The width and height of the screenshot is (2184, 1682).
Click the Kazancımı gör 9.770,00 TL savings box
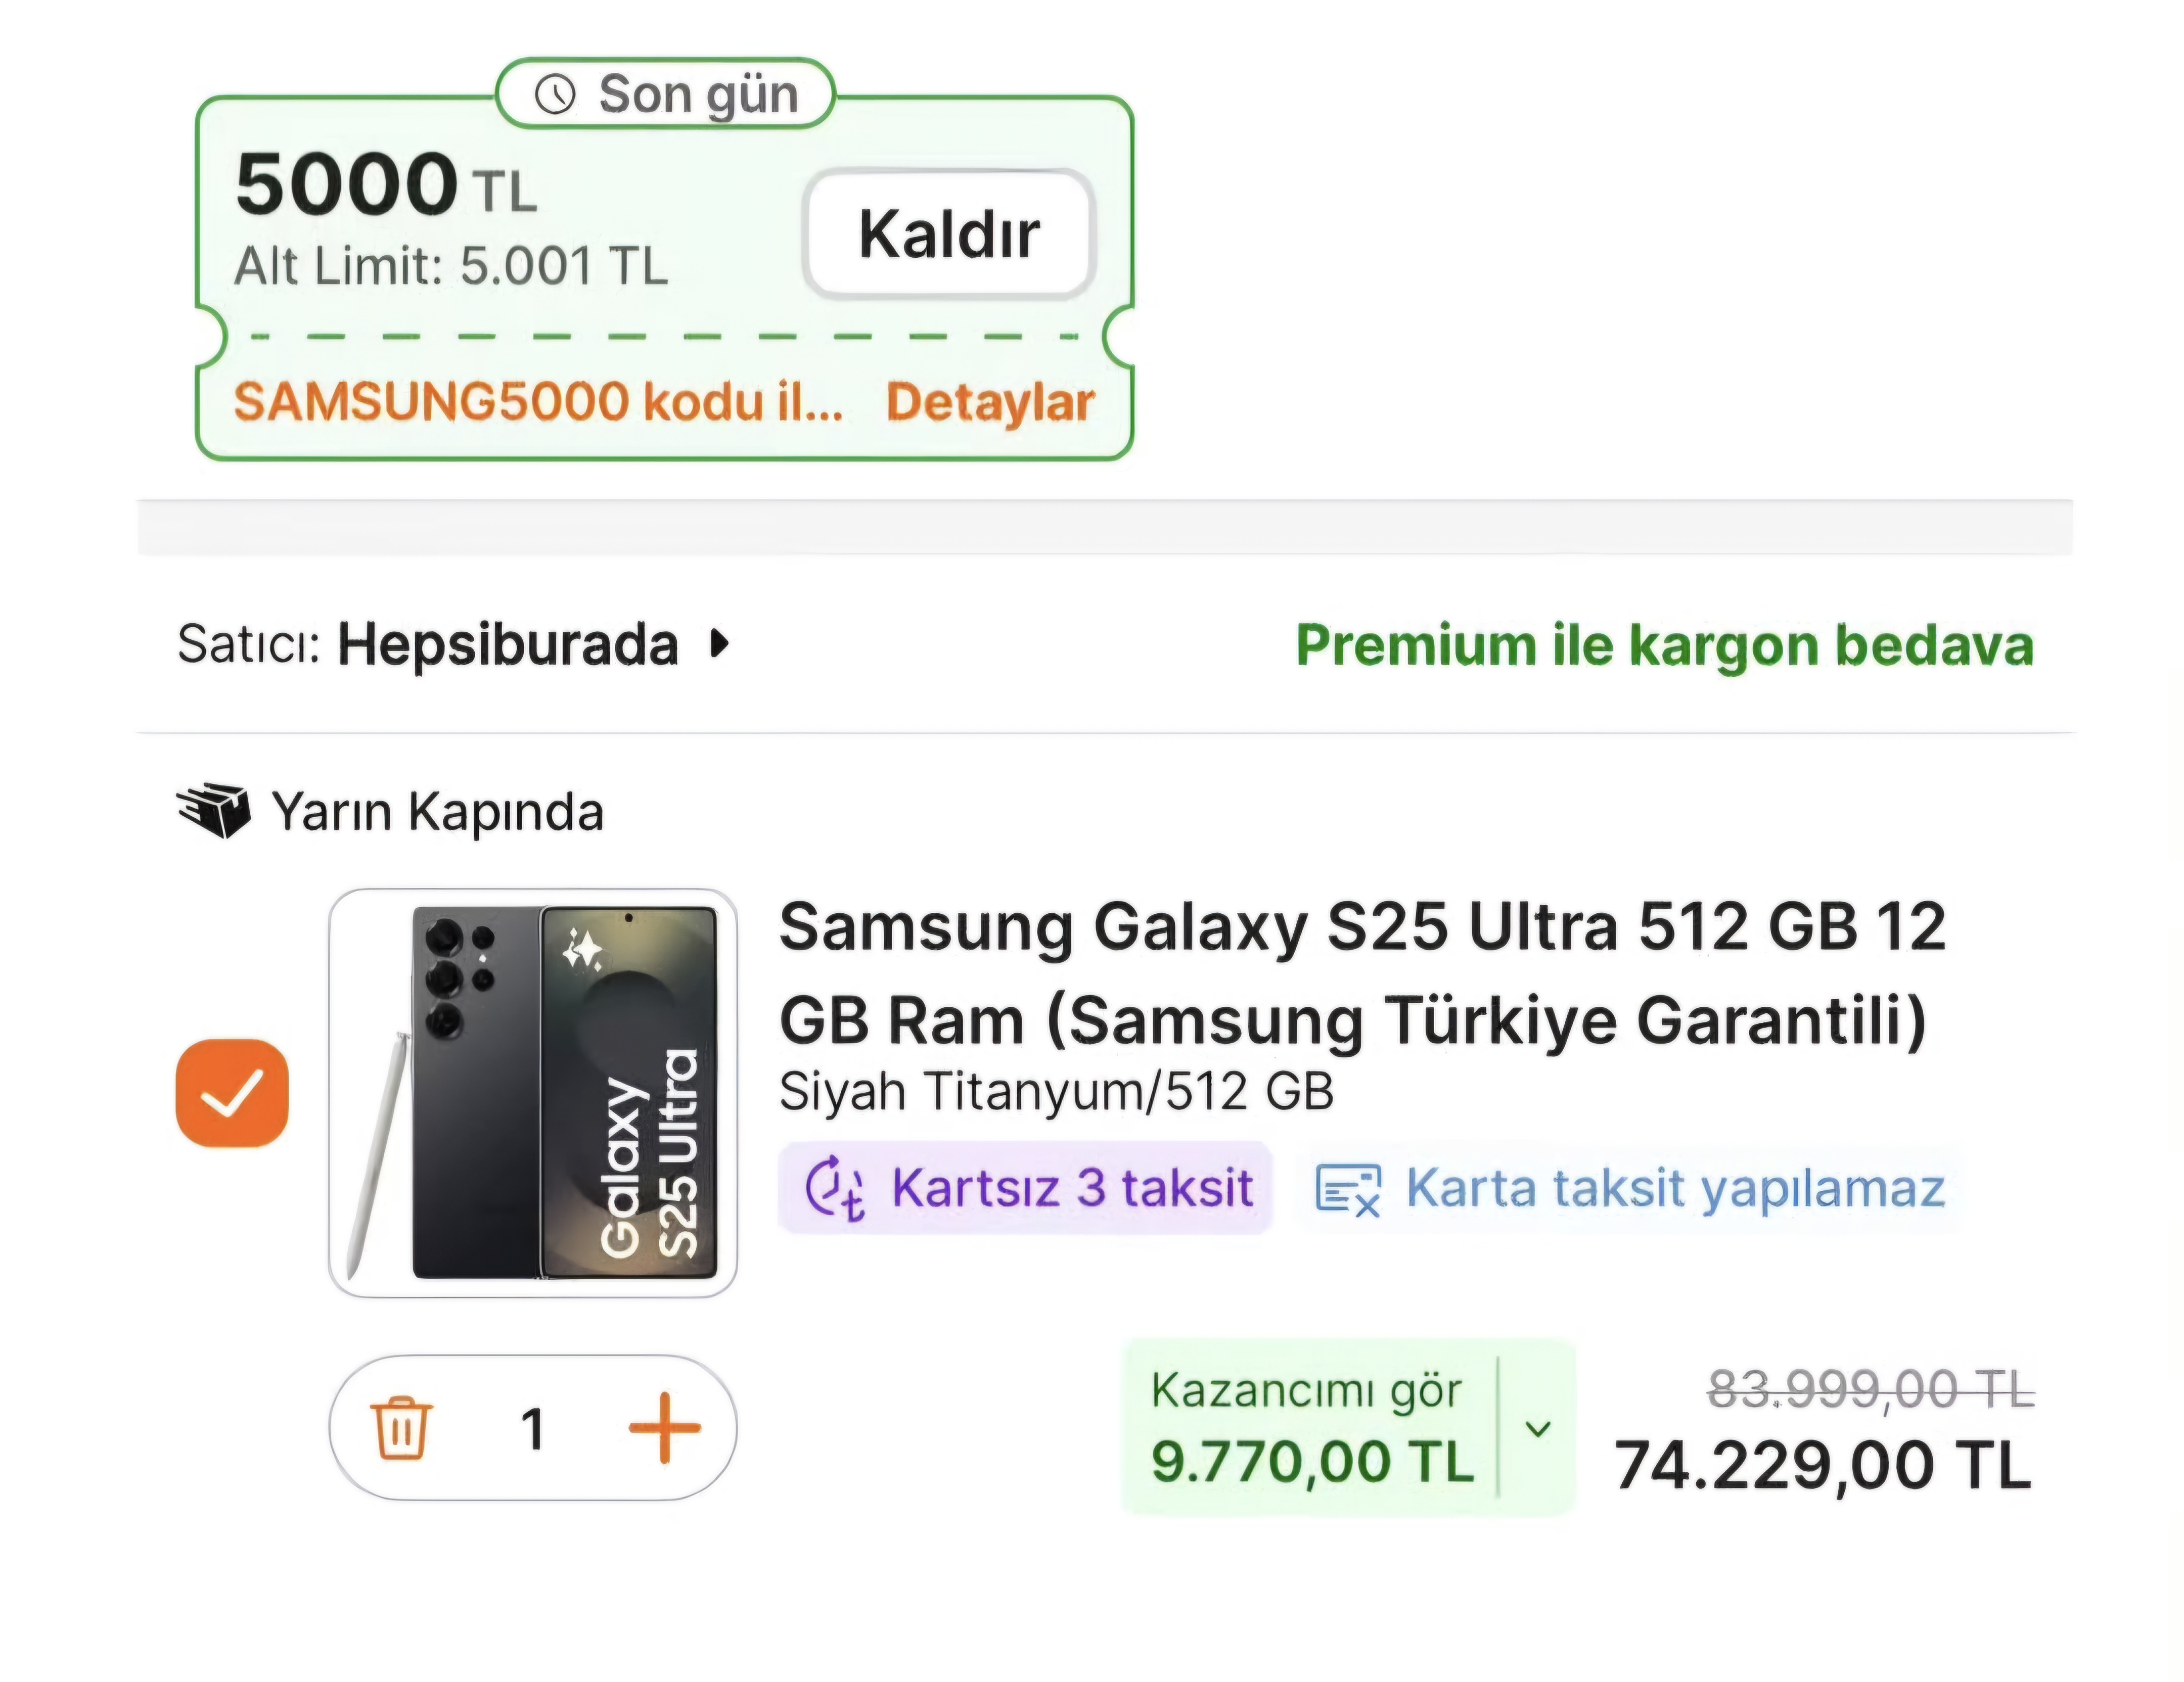[1348, 1428]
